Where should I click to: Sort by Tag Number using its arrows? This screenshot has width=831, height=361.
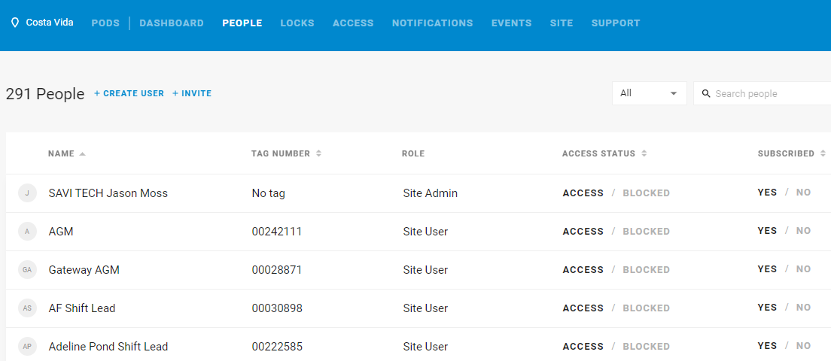[x=318, y=153]
